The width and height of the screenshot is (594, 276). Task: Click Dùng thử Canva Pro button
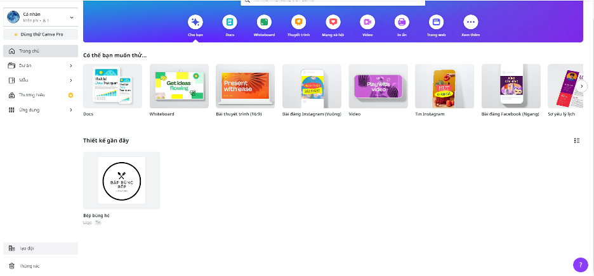[x=39, y=34]
